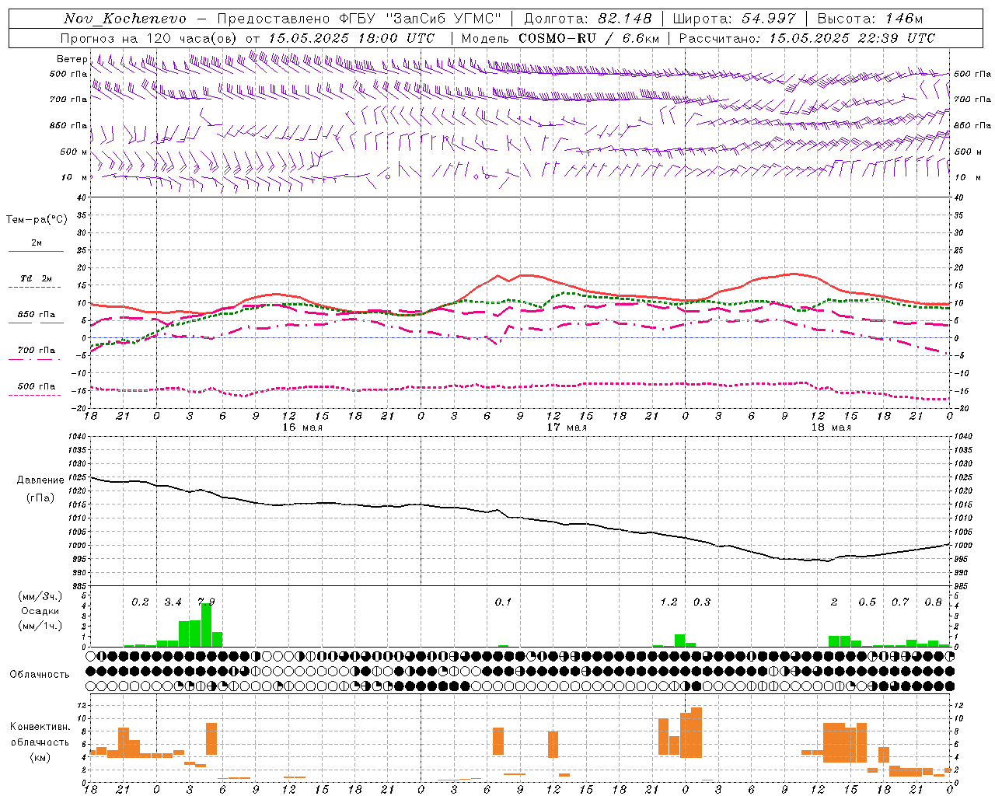Click the station name Nov_Kochenevo
This screenshot has width=995, height=796.
(x=125, y=19)
